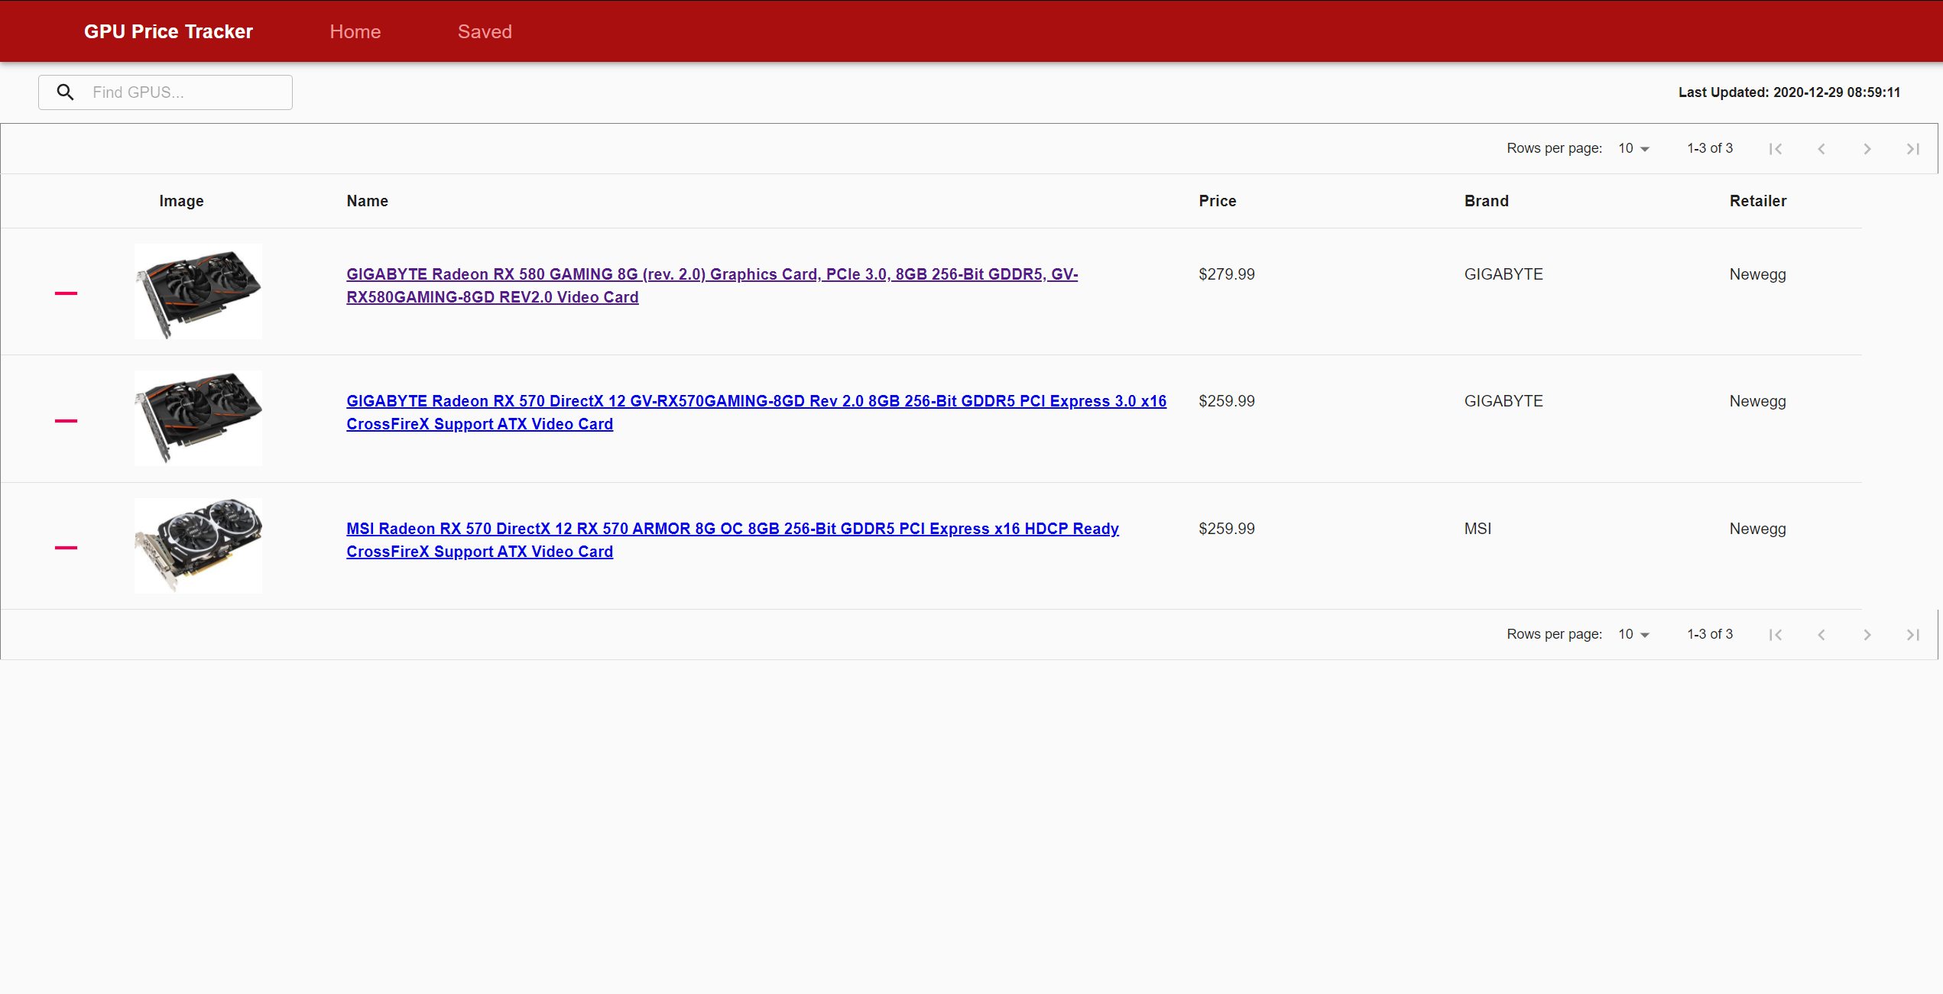Click the last page arrow in bottom pagination
Viewport: 1943px width, 994px height.
1913,634
